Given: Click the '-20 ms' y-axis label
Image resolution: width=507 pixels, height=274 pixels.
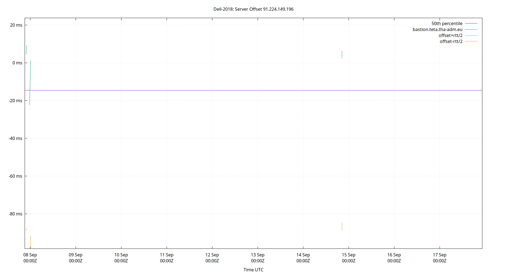Looking at the screenshot, I should click(x=15, y=101).
